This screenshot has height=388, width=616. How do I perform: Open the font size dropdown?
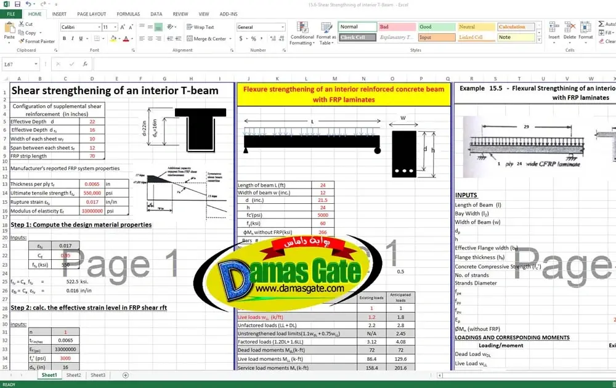[115, 27]
